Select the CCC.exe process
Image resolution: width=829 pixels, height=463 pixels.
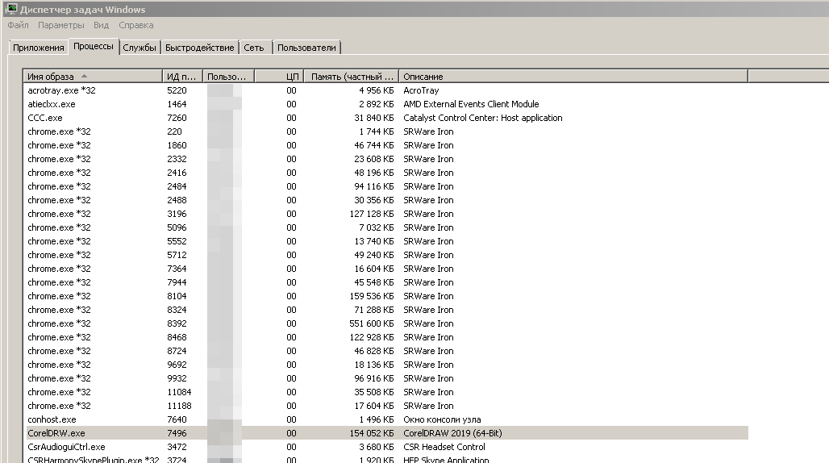pyautogui.click(x=387, y=118)
